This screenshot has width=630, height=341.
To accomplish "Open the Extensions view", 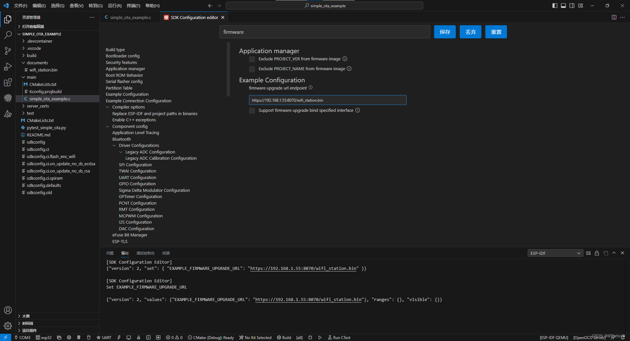I will (x=8, y=82).
